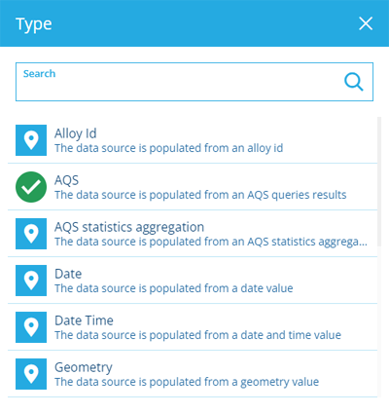Select the Alloy Id type title

[76, 133]
